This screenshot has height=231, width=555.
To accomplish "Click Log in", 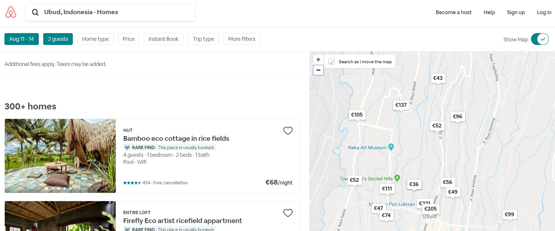I will 544,12.
